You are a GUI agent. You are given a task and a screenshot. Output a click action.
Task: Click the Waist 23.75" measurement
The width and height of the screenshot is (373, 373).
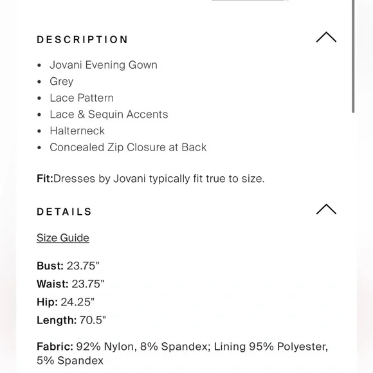[70, 284]
